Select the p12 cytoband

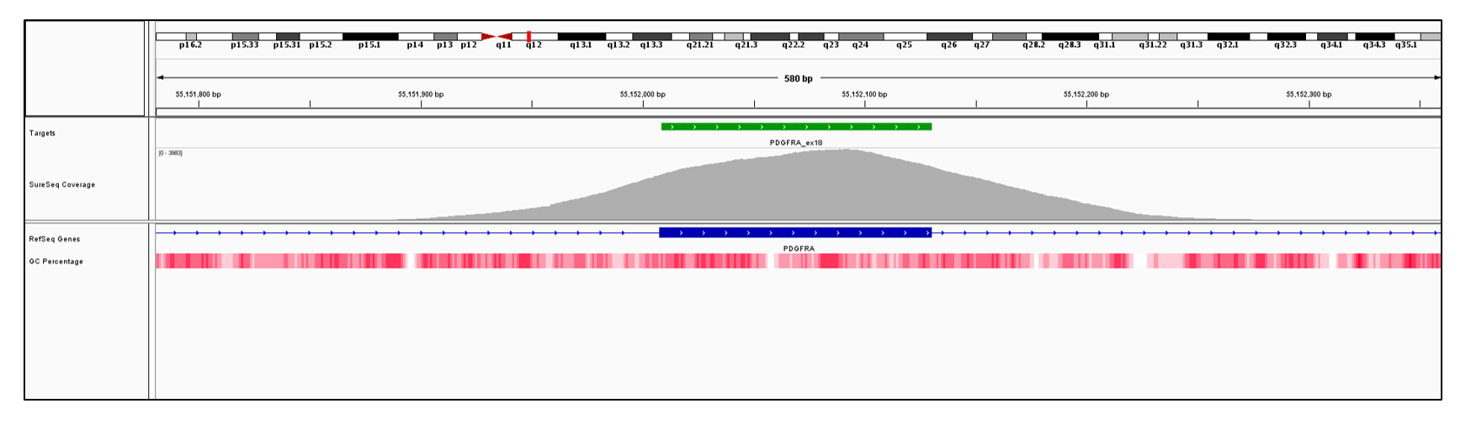(x=469, y=45)
